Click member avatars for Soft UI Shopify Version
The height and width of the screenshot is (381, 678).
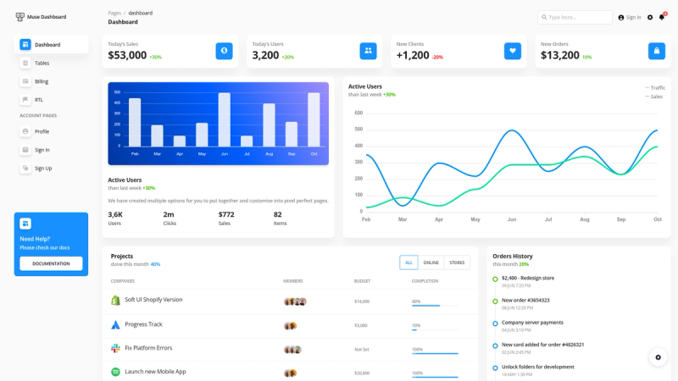(295, 301)
